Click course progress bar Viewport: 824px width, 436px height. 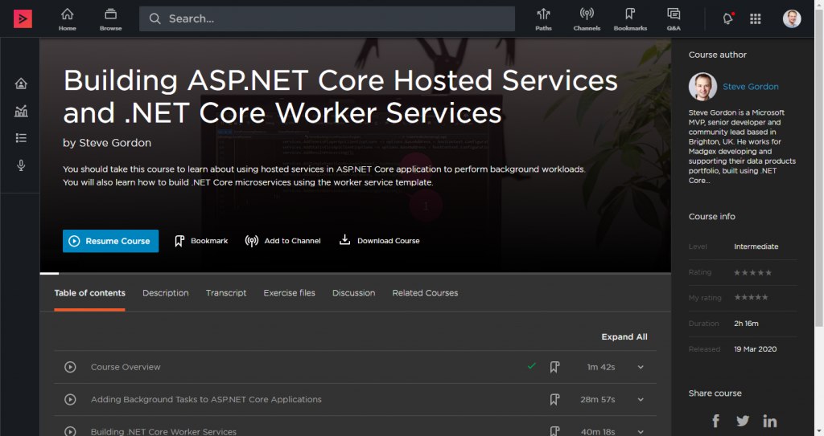pyautogui.click(x=355, y=273)
